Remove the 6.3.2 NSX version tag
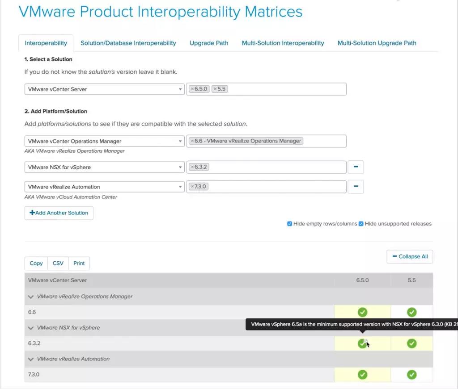 pos(192,167)
